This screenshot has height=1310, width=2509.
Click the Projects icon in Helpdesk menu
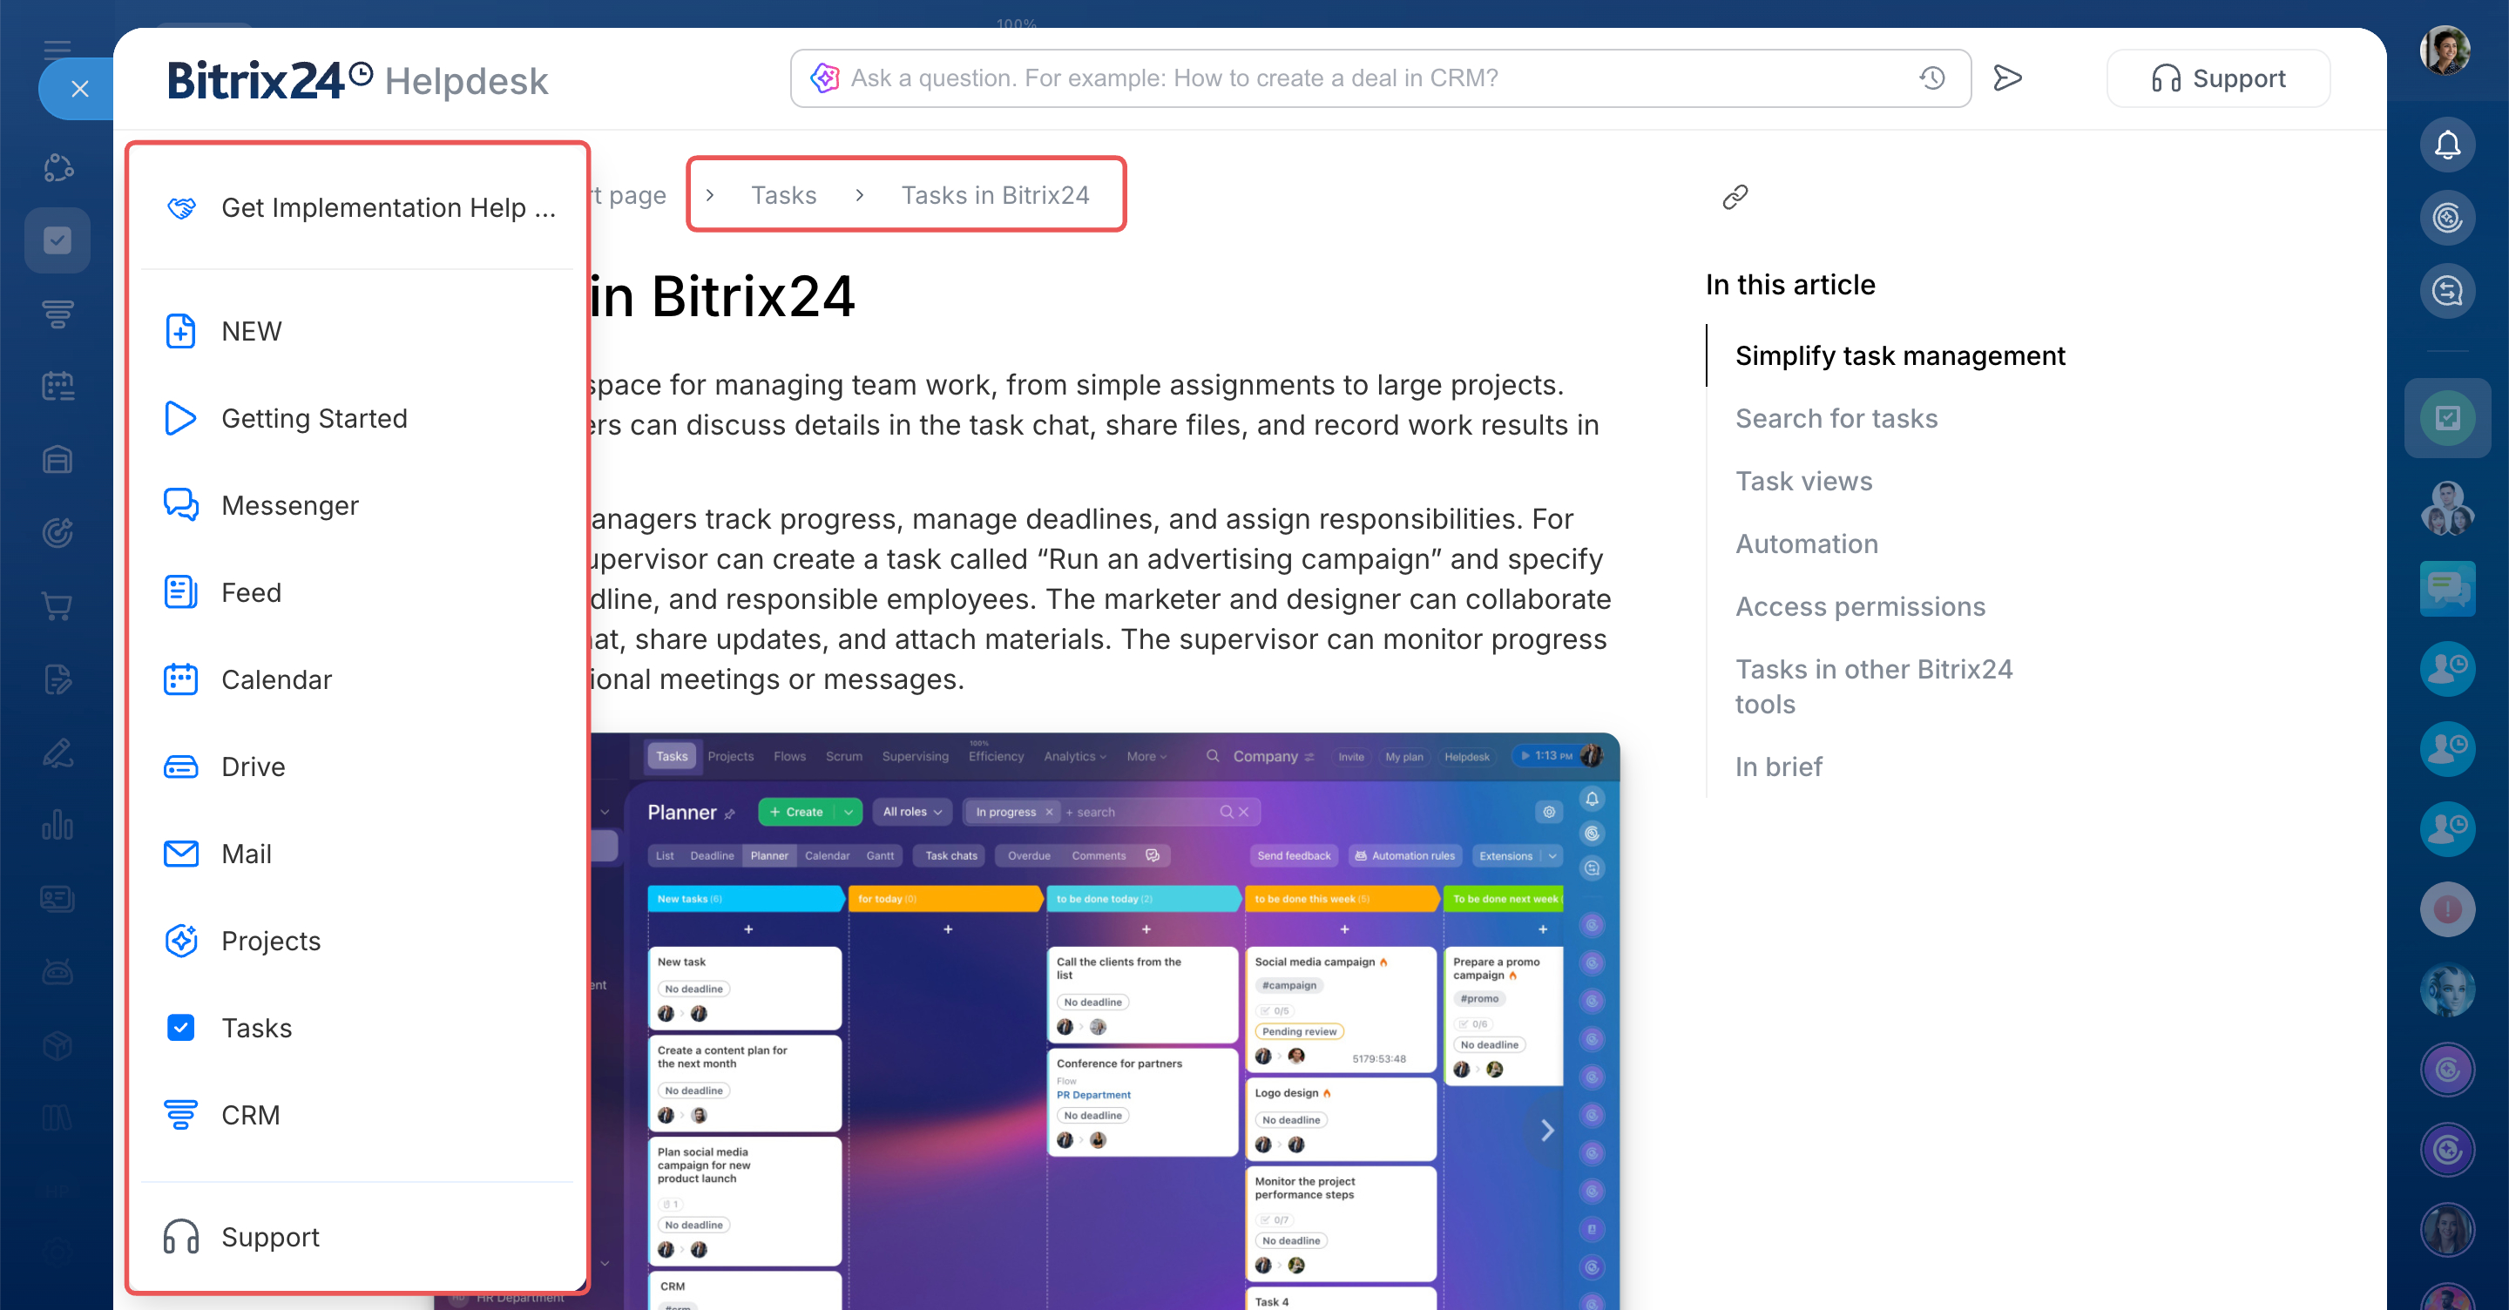(181, 941)
